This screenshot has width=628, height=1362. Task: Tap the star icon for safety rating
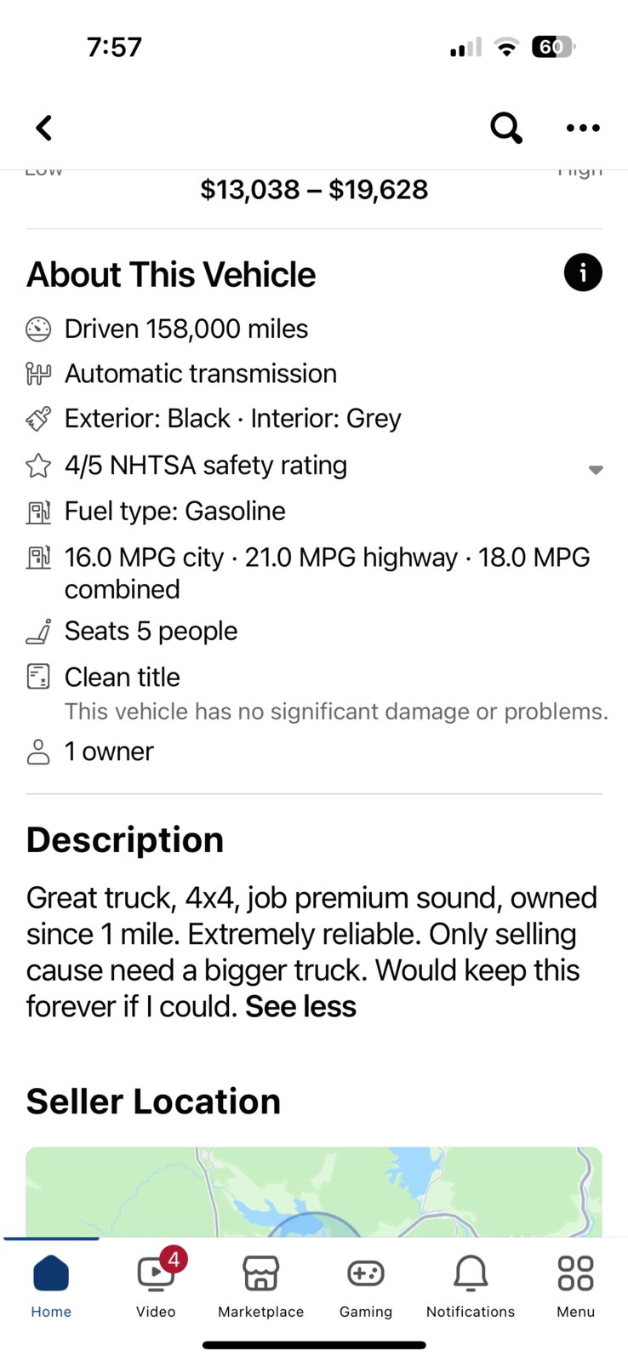pyautogui.click(x=38, y=465)
